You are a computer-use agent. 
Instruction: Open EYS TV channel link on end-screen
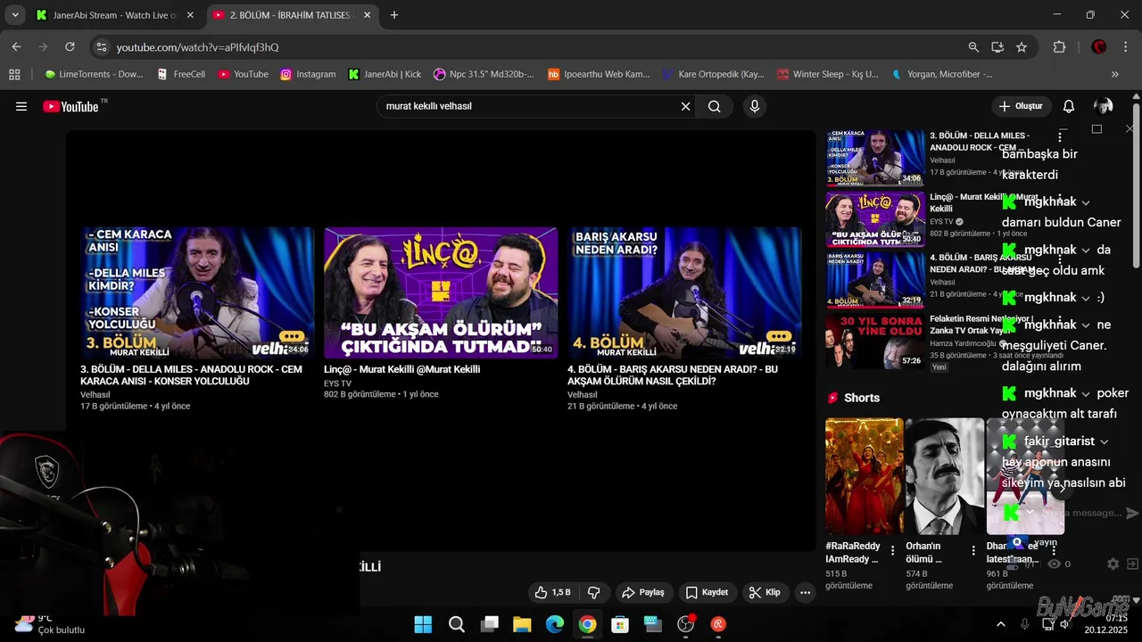coord(337,383)
